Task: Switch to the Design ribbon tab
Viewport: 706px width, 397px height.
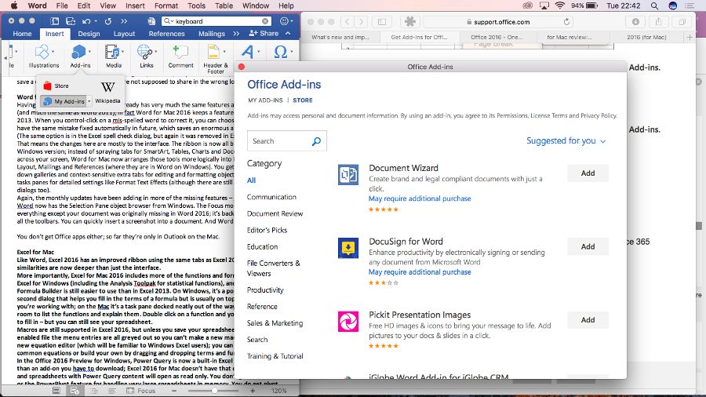Action: point(89,33)
